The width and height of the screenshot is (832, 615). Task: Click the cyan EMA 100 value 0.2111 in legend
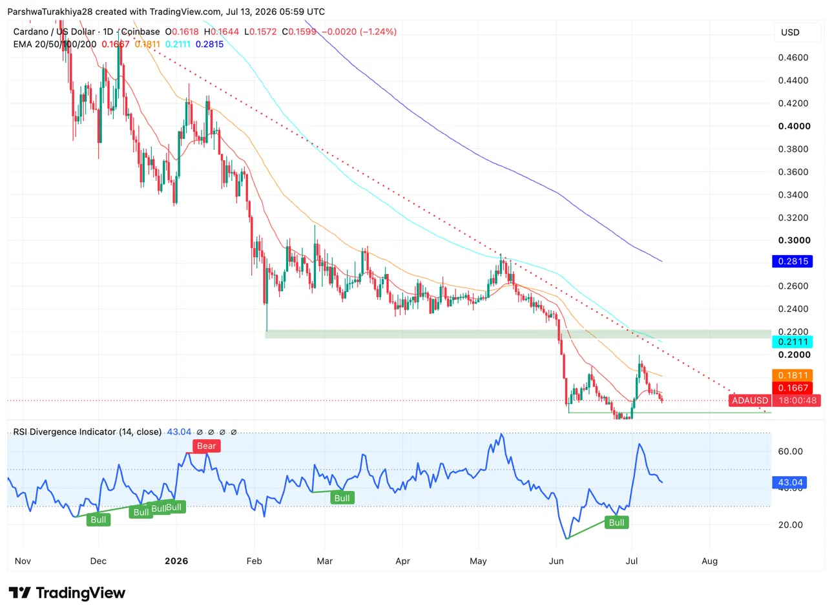click(x=178, y=43)
